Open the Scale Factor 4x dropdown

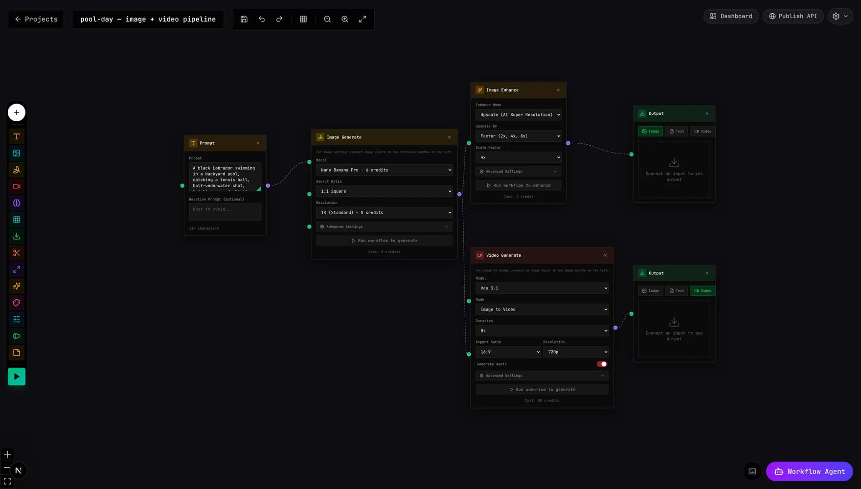click(518, 157)
